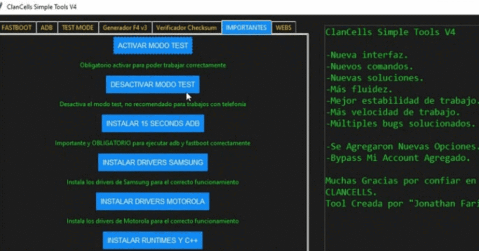Install 15 Seconds ADB
The image size is (479, 251).
153,123
